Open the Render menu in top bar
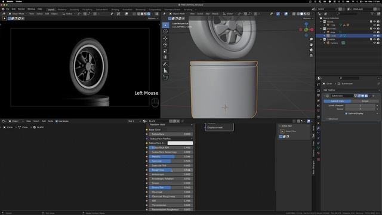This screenshot has width=382, height=215. click(x=21, y=9)
